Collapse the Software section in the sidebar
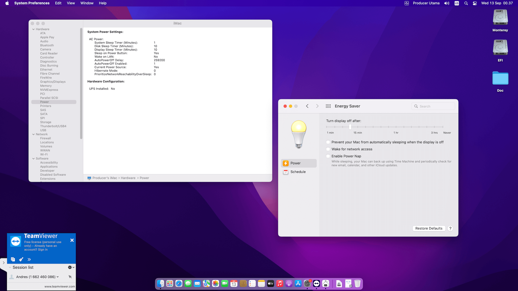The image size is (518, 291). pyautogui.click(x=33, y=158)
